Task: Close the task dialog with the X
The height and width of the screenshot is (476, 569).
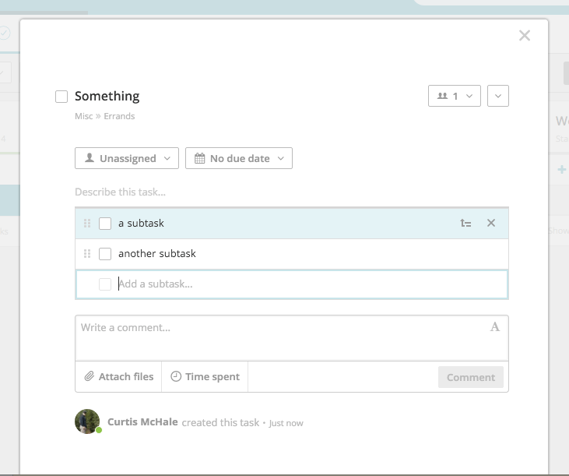Action: (x=525, y=36)
